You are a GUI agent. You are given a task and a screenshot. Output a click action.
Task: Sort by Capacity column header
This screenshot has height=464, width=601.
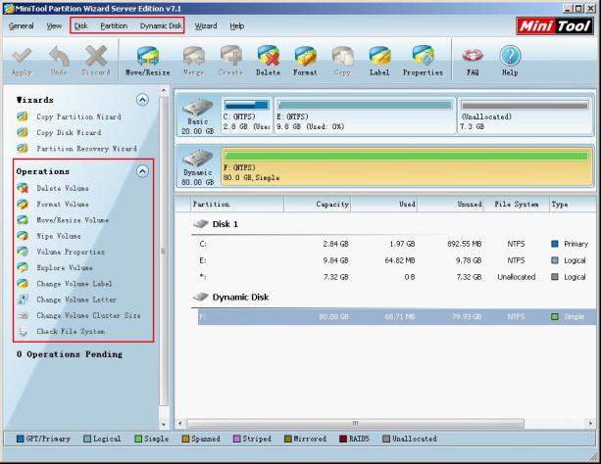tap(318, 204)
